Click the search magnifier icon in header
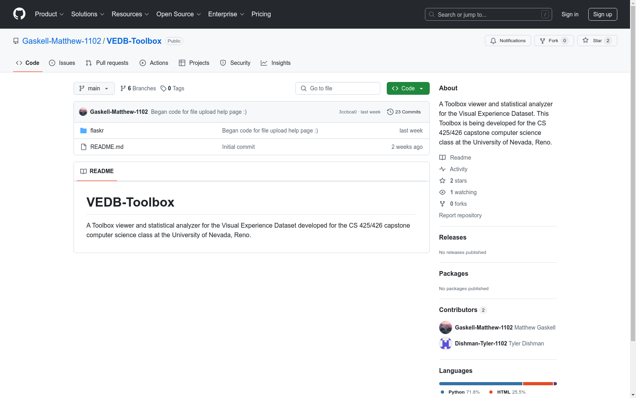Screen dimensions: 636x398 (x=432, y=14)
